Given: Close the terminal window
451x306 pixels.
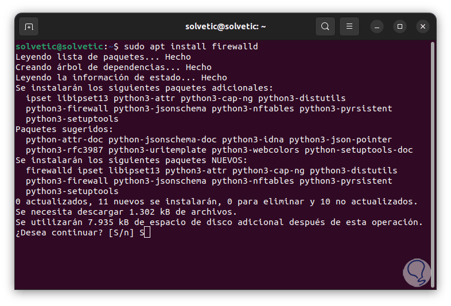Looking at the screenshot, I should pyautogui.click(x=423, y=26).
